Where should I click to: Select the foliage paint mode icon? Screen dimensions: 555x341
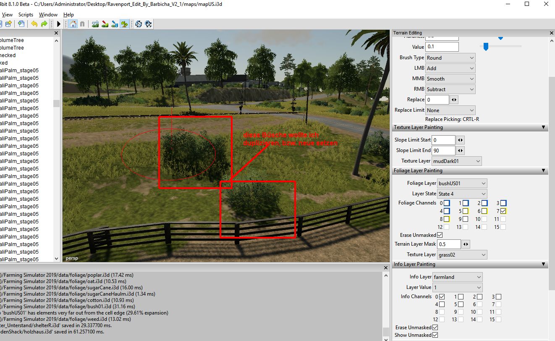coord(124,24)
